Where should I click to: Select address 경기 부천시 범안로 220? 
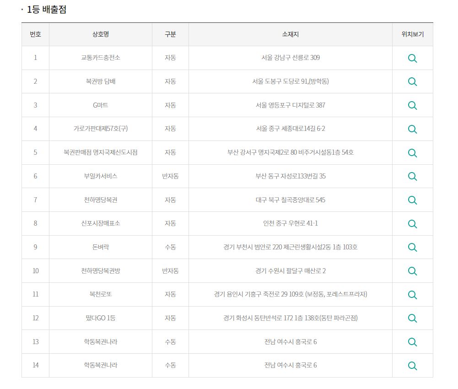coord(253,247)
